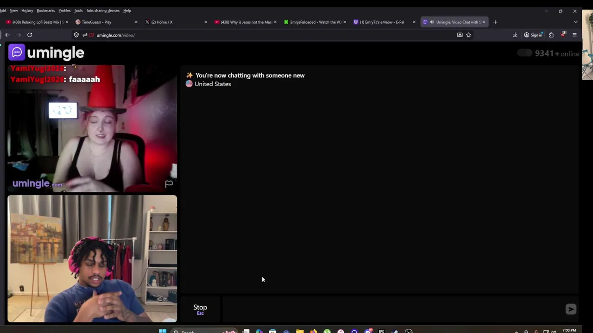The height and width of the screenshot is (333, 593).
Task: Click the Stop button to end chat
Action: [x=200, y=309]
